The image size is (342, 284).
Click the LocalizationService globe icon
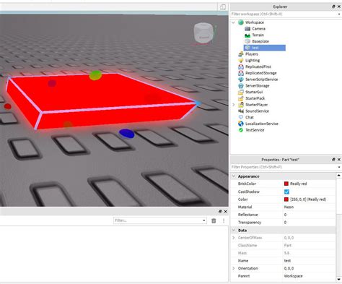point(241,124)
